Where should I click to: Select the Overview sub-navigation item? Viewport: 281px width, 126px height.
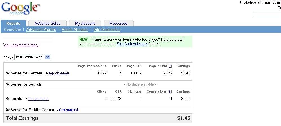12,30
